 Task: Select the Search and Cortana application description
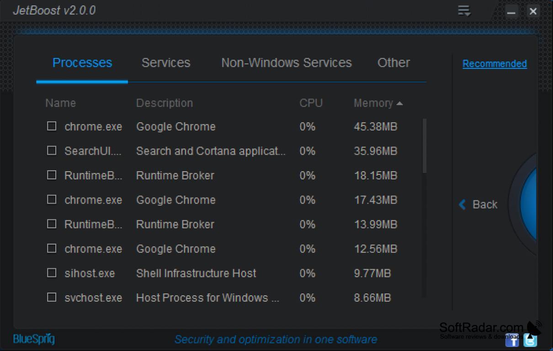pos(211,151)
